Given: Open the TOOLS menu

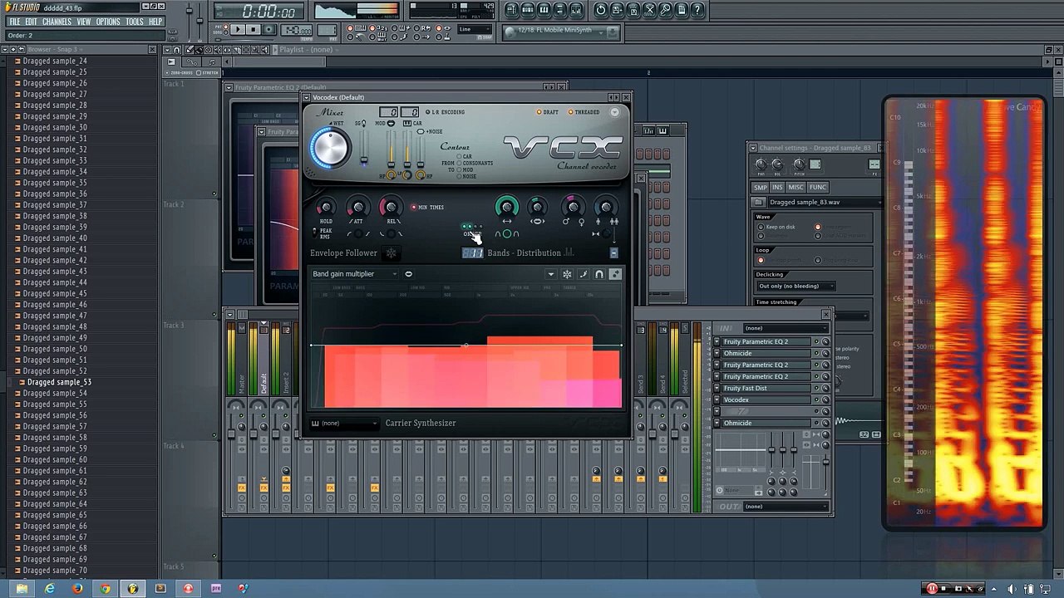Looking at the screenshot, I should (x=135, y=22).
